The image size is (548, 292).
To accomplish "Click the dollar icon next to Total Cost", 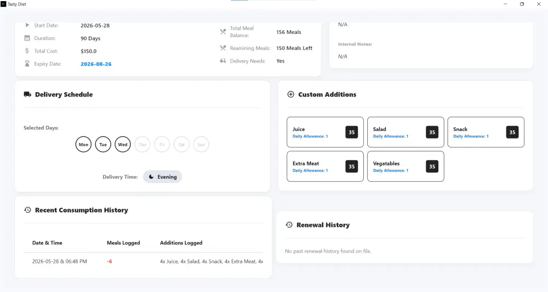I will (x=27, y=50).
